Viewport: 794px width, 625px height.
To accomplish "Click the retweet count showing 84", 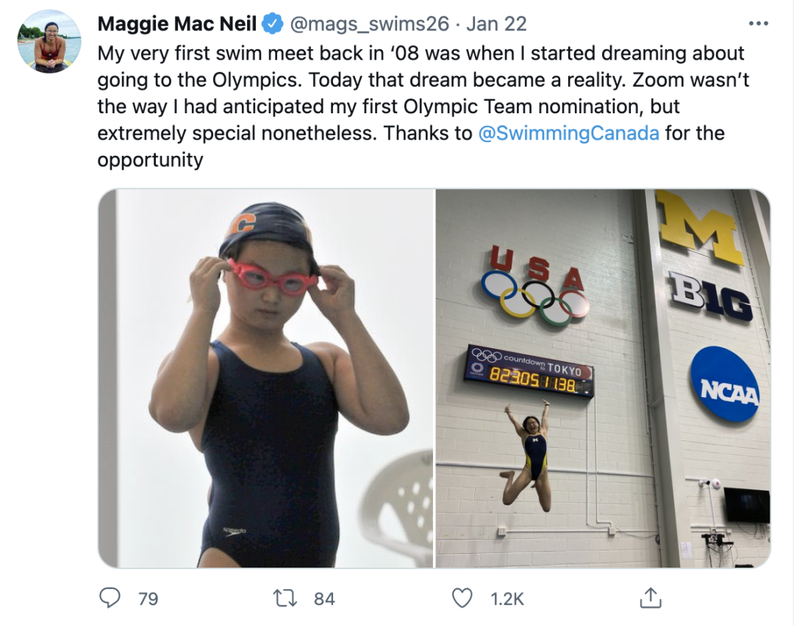I will 324,599.
